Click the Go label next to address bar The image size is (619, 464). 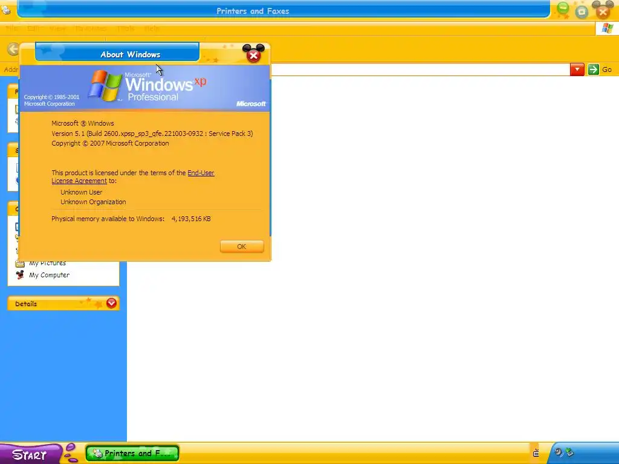(x=607, y=69)
